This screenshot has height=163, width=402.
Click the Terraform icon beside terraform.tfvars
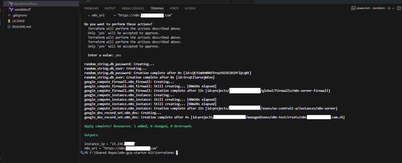(11, 4)
